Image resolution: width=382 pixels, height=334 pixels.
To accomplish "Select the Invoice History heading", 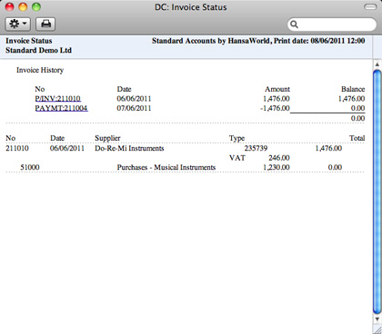I will point(40,70).
